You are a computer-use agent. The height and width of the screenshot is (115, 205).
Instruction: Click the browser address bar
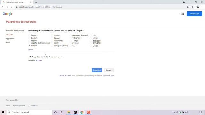tap(101, 7)
